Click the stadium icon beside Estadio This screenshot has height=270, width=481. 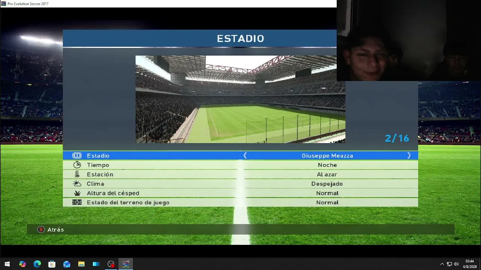77,156
